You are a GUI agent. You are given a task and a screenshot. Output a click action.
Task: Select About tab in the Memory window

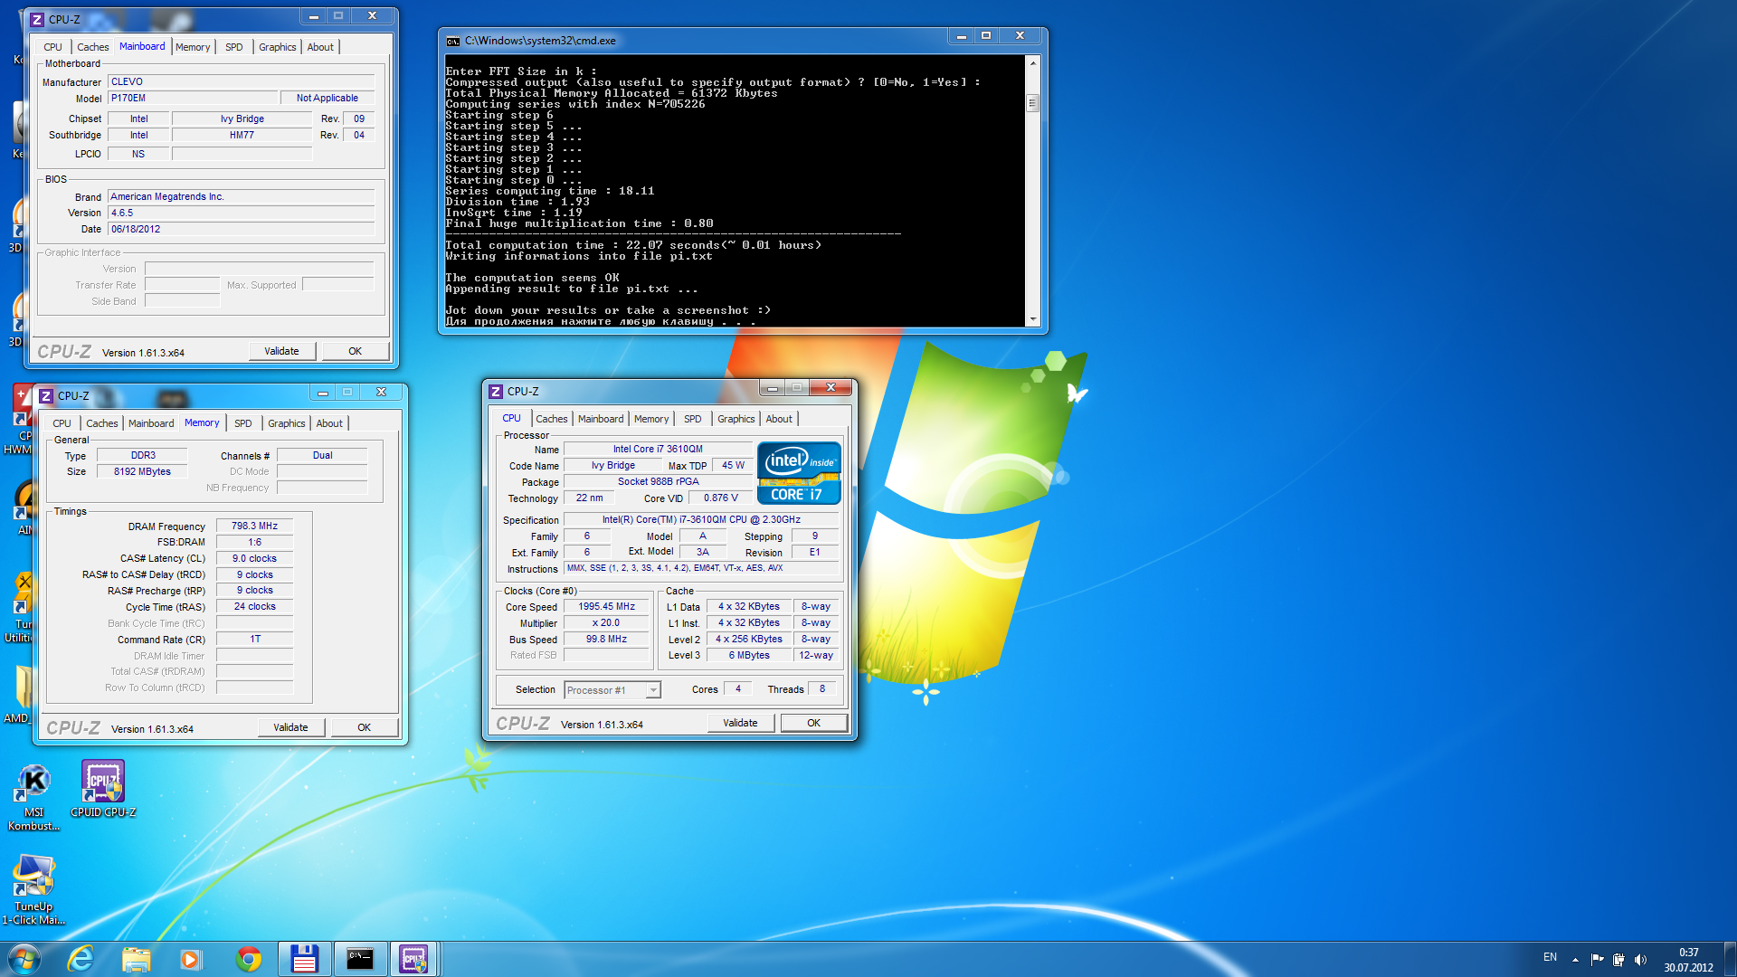[328, 423]
